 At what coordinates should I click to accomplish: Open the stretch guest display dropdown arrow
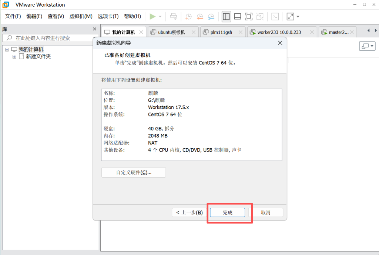298,17
